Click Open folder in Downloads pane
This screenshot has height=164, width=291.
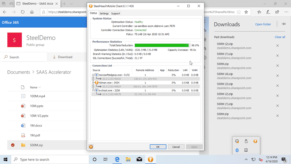tap(263, 24)
